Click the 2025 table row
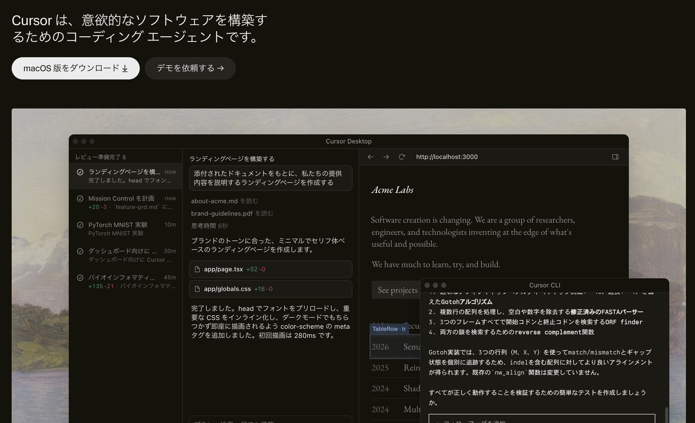This screenshot has width=695, height=423. coord(395,368)
